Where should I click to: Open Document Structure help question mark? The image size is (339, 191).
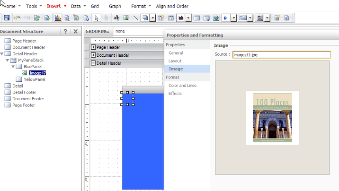[x=65, y=31]
